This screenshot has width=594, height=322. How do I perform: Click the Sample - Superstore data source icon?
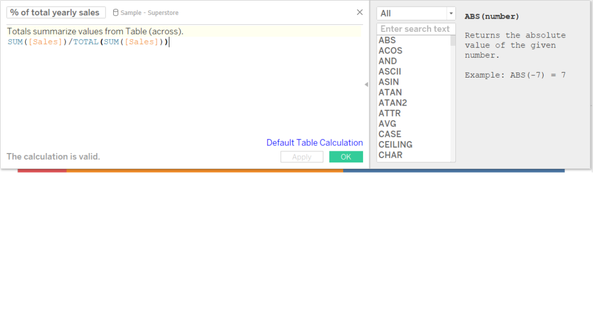tap(115, 12)
